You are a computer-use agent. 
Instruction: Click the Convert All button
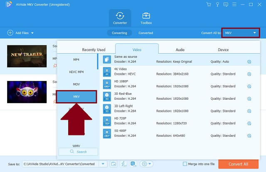(x=238, y=164)
